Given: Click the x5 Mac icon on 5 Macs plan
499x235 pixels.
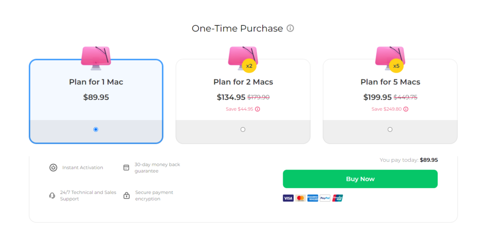Looking at the screenshot, I should coord(390,58).
